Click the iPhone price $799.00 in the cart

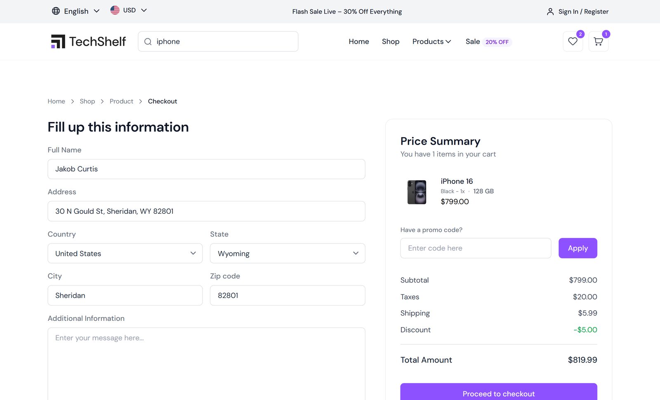click(455, 201)
